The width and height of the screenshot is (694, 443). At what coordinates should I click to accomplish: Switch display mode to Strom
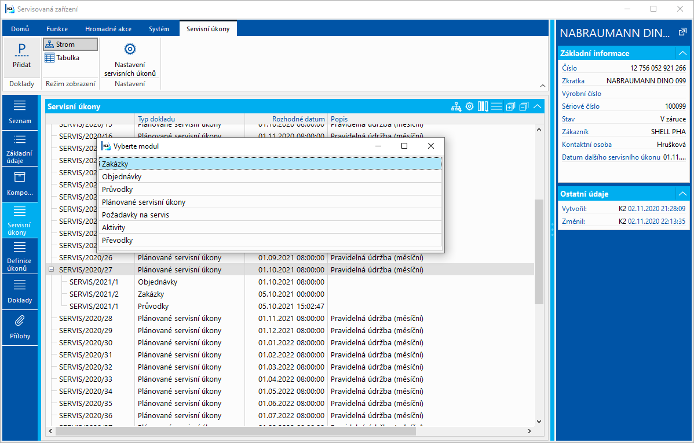point(70,44)
